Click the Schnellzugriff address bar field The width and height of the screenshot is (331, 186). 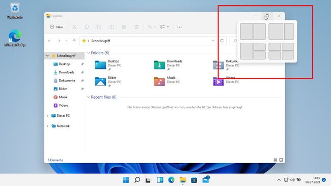coord(148,41)
